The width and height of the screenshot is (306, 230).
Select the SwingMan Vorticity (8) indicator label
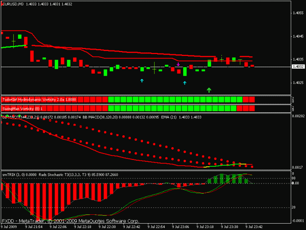coord(22,109)
